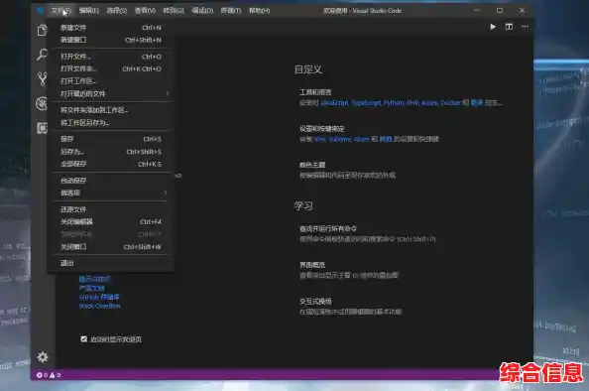Click the run (play) icon in editor toolbar
Viewport: 589px width, 391px height.
pos(493,27)
